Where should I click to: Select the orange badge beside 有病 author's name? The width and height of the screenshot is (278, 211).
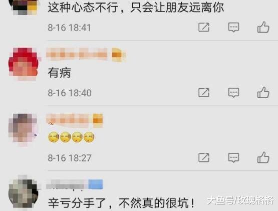(118, 55)
